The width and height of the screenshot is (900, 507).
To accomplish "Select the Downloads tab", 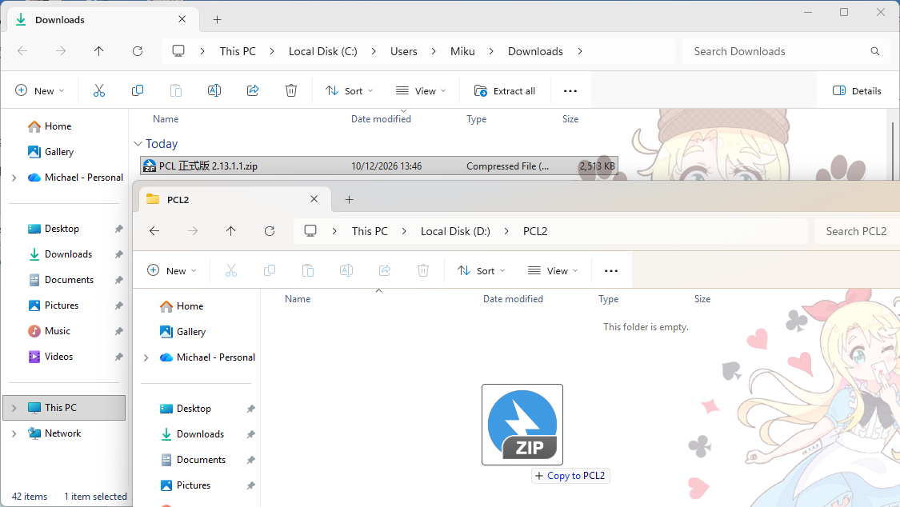I will 103,19.
